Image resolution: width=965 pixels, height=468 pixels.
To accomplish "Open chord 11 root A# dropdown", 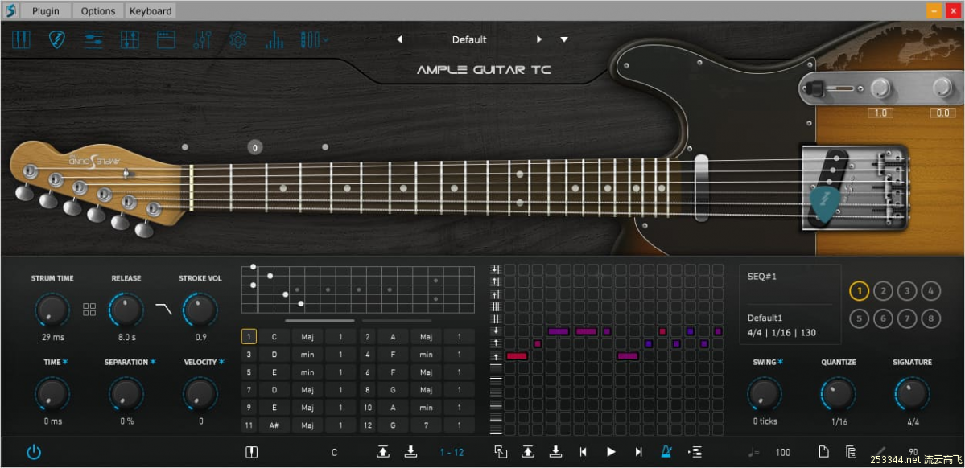I will pyautogui.click(x=274, y=425).
